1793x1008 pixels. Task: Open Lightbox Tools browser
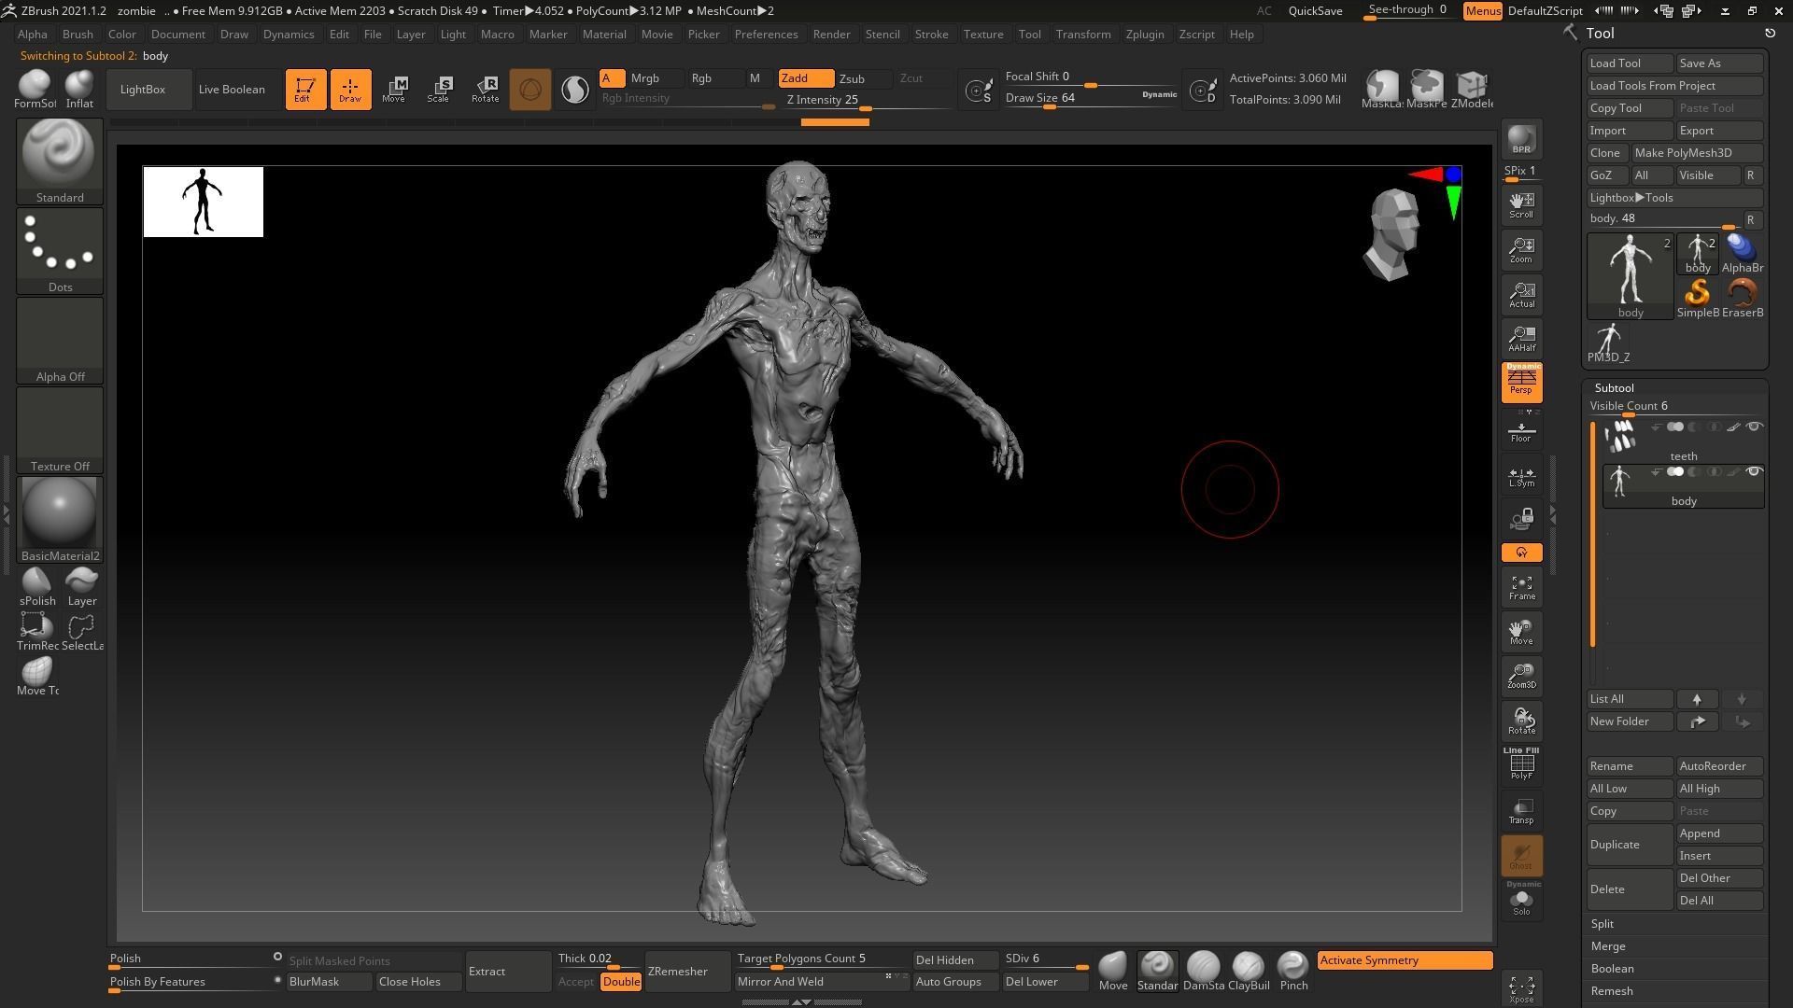coord(1674,198)
